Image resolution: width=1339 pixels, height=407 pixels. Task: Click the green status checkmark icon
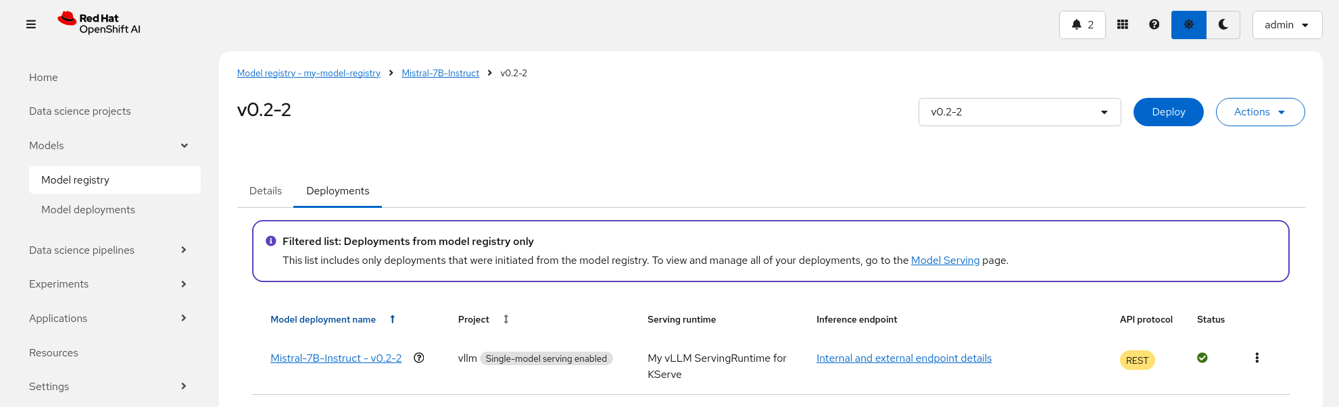point(1202,358)
